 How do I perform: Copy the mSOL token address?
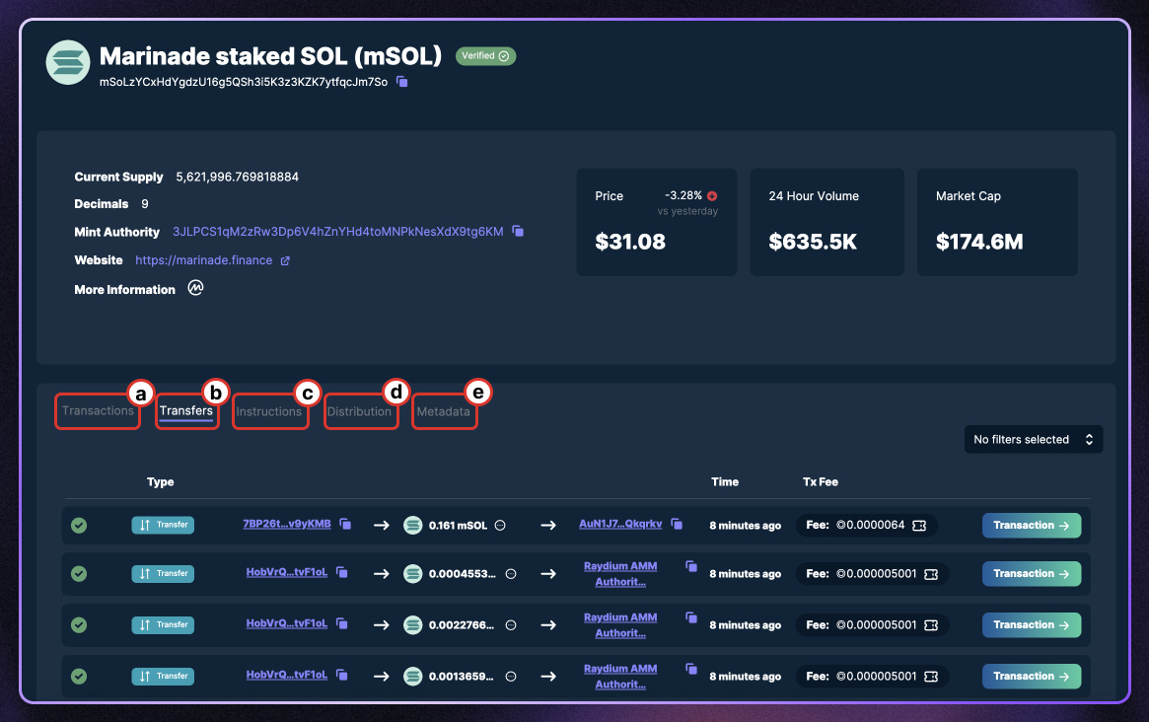tap(401, 81)
